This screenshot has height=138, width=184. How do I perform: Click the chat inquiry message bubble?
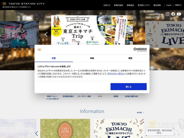pyautogui.click(x=160, y=132)
